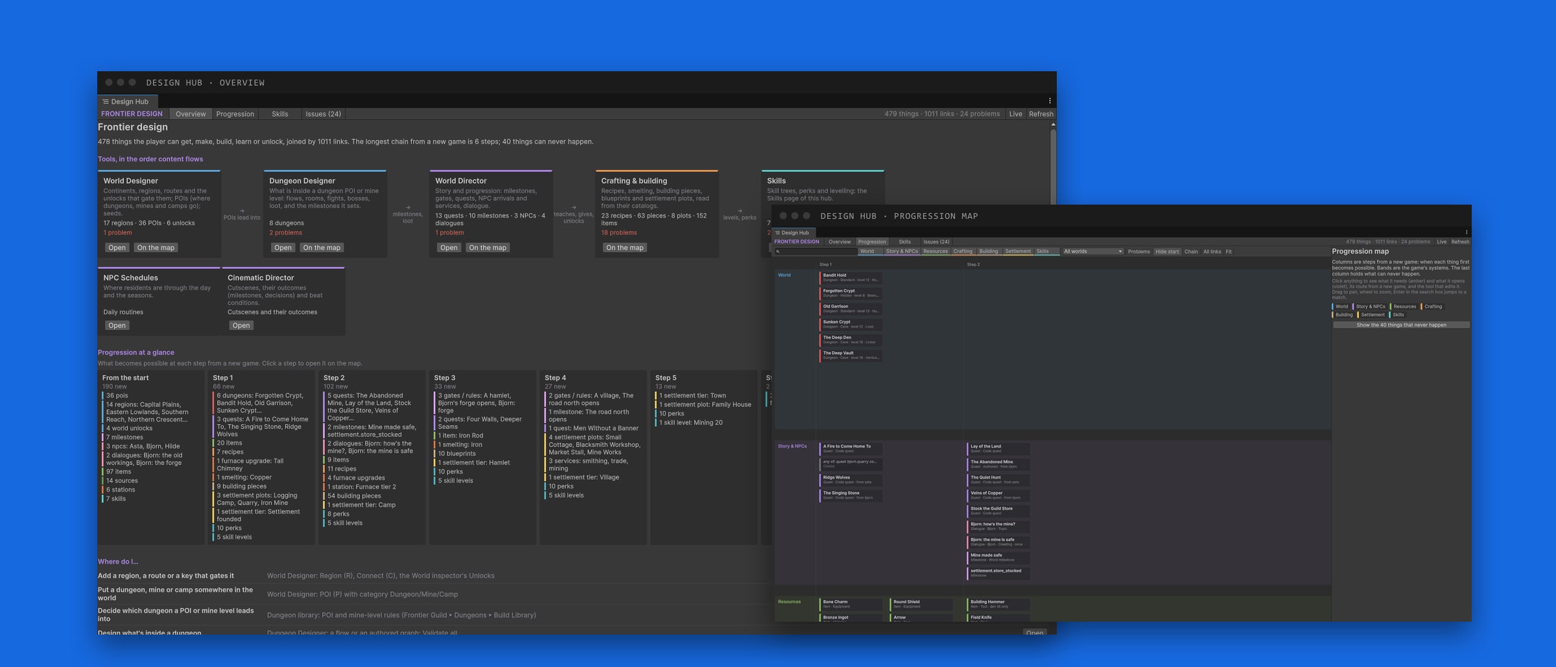Click the Design Hub tab icon in the Progression Map window
1556x667 pixels.
(x=778, y=232)
